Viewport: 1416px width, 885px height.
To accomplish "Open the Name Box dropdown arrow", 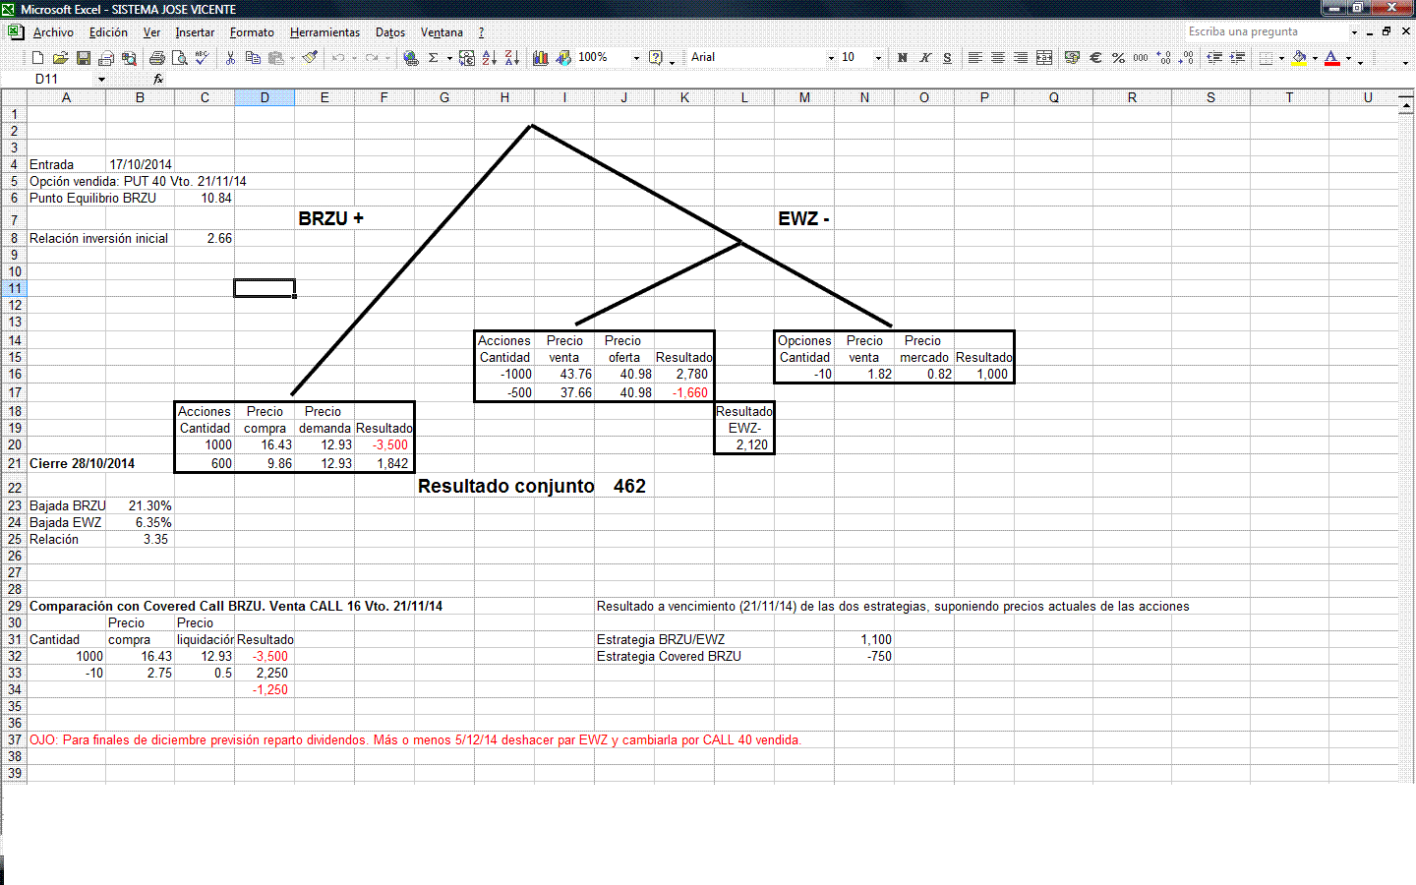I will coord(101,79).
